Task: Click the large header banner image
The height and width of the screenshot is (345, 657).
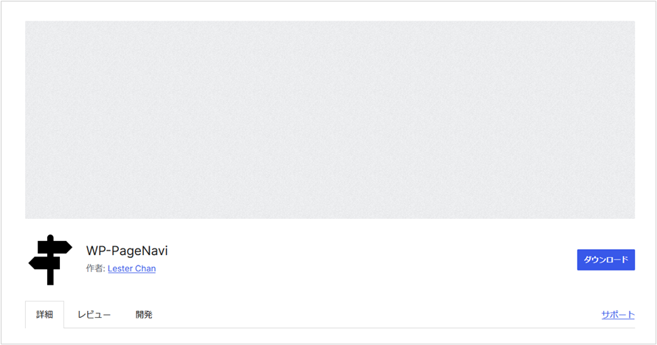Action: click(330, 119)
